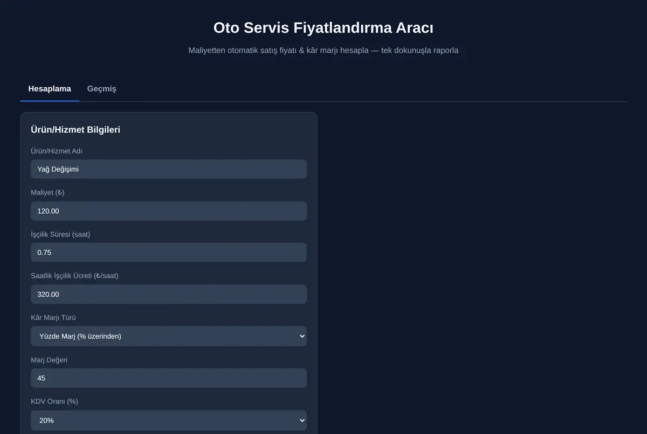Click the Ürün/Hizmet Bilgileri heading

[x=75, y=130]
